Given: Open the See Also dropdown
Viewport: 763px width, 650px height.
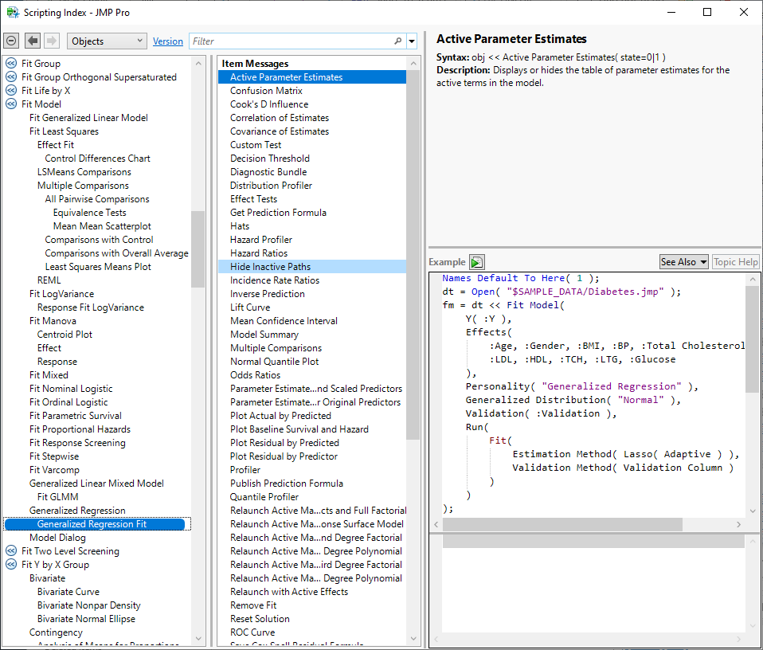Looking at the screenshot, I should click(683, 262).
